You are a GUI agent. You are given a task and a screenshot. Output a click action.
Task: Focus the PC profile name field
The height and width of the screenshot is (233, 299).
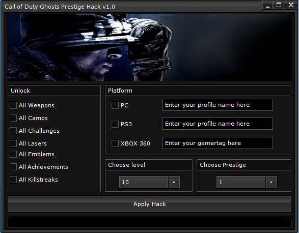click(x=218, y=105)
